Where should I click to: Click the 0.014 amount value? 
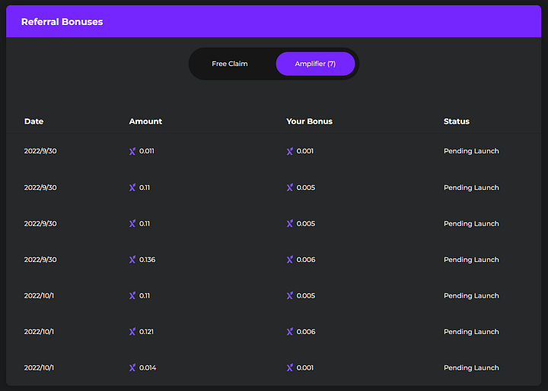click(148, 367)
